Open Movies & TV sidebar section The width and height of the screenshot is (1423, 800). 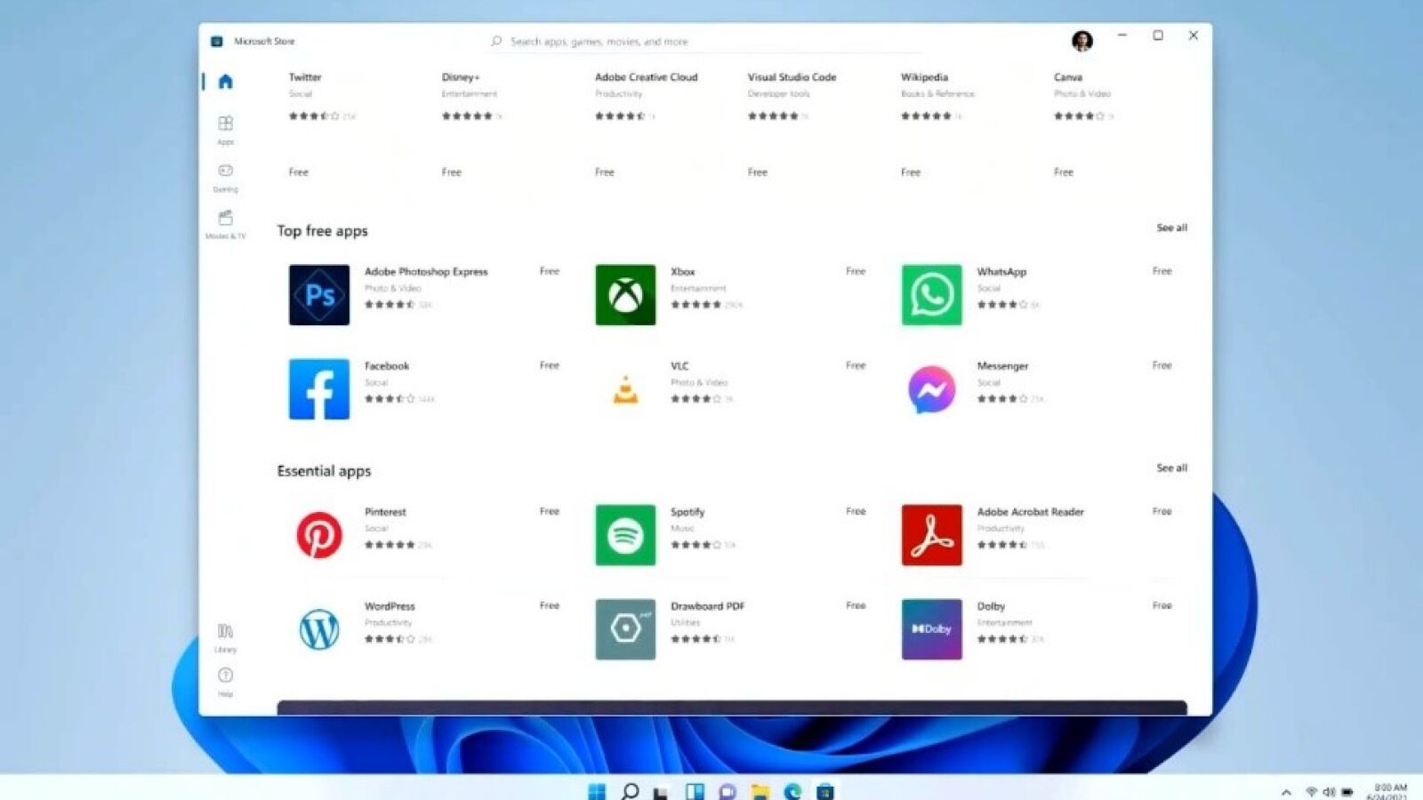(x=225, y=222)
